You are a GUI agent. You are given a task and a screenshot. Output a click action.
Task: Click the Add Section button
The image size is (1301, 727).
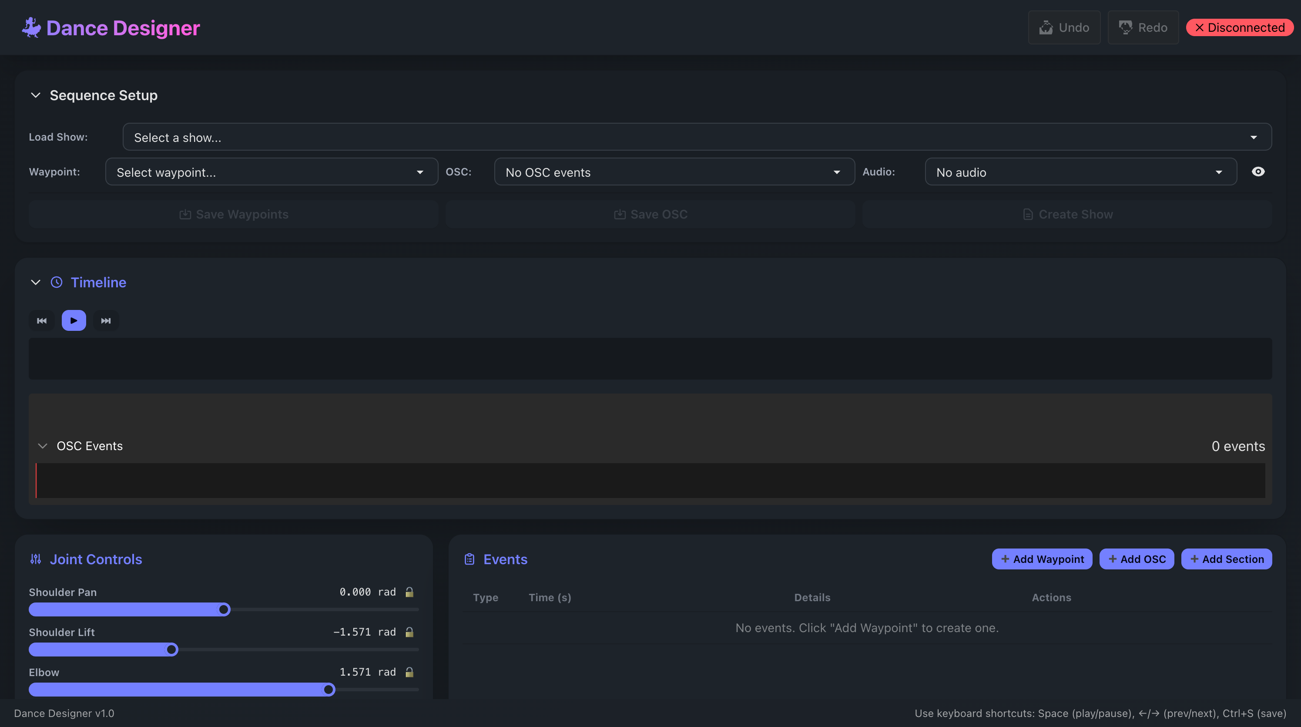[1227, 559]
